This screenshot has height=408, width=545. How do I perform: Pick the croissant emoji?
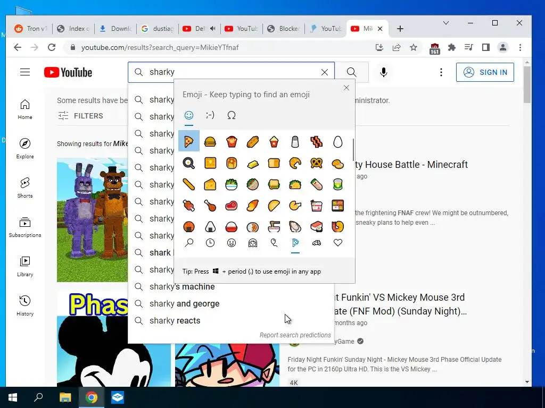point(295,163)
